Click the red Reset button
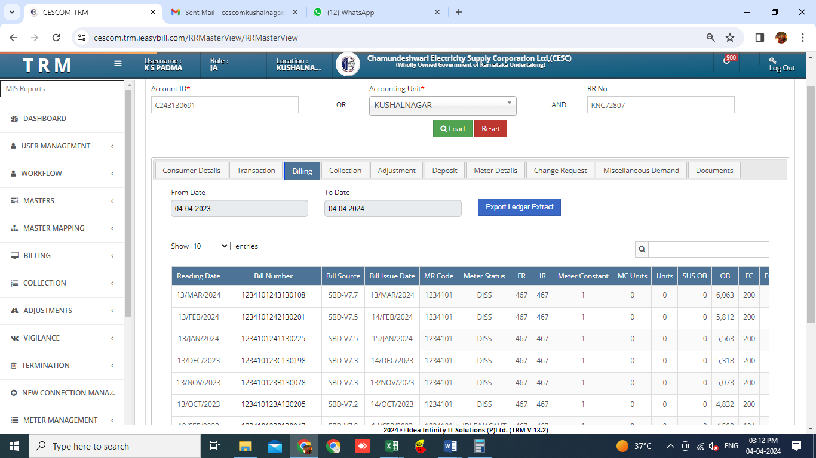816x458 pixels. pos(490,129)
